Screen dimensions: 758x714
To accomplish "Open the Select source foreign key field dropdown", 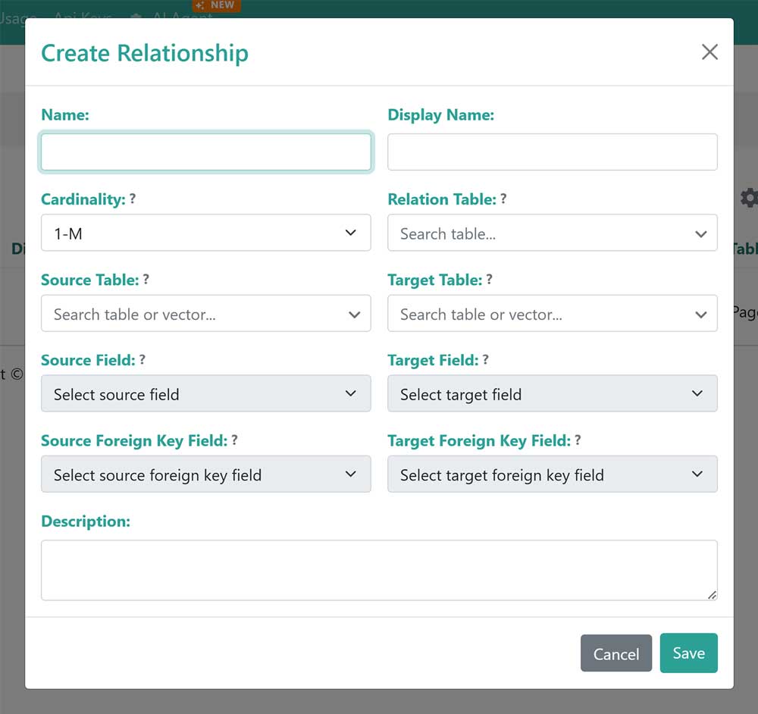I will click(x=206, y=474).
